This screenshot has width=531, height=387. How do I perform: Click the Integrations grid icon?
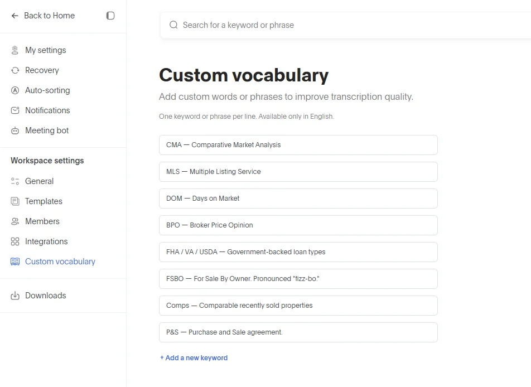15,241
